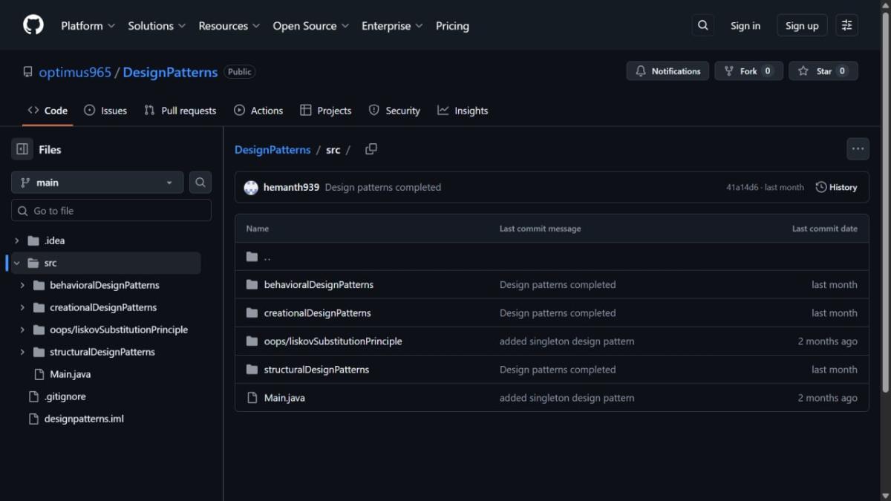Copy path using the copy icon
The width and height of the screenshot is (891, 501).
pos(371,149)
